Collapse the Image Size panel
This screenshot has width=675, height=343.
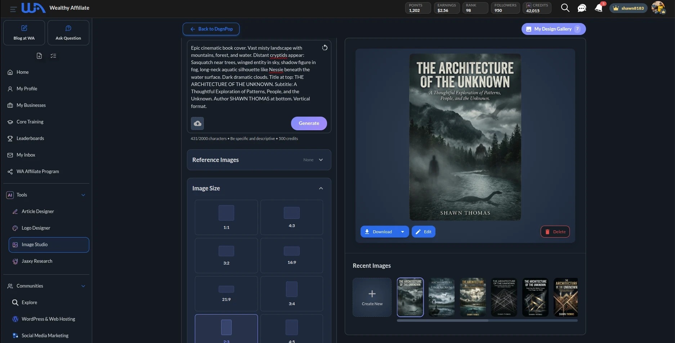coord(321,188)
